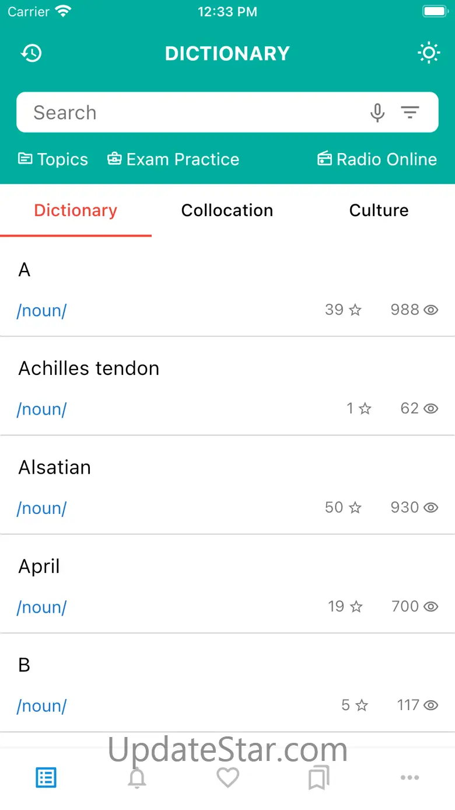455x810 pixels.
Task: Open bookmarks in bottom navigation
Action: tap(318, 778)
